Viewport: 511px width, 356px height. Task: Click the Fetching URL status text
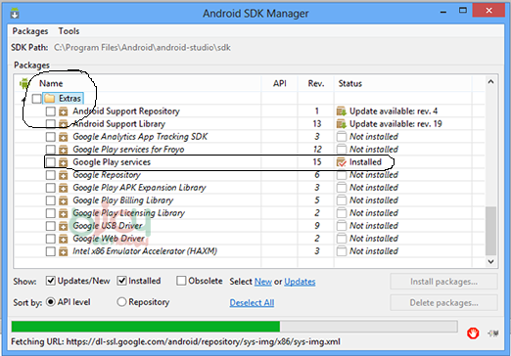click(175, 341)
